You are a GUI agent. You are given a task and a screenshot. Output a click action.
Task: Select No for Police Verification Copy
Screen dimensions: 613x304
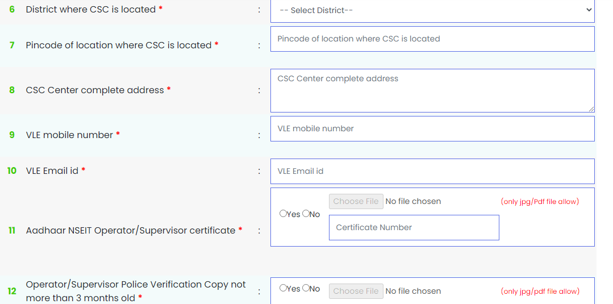306,288
